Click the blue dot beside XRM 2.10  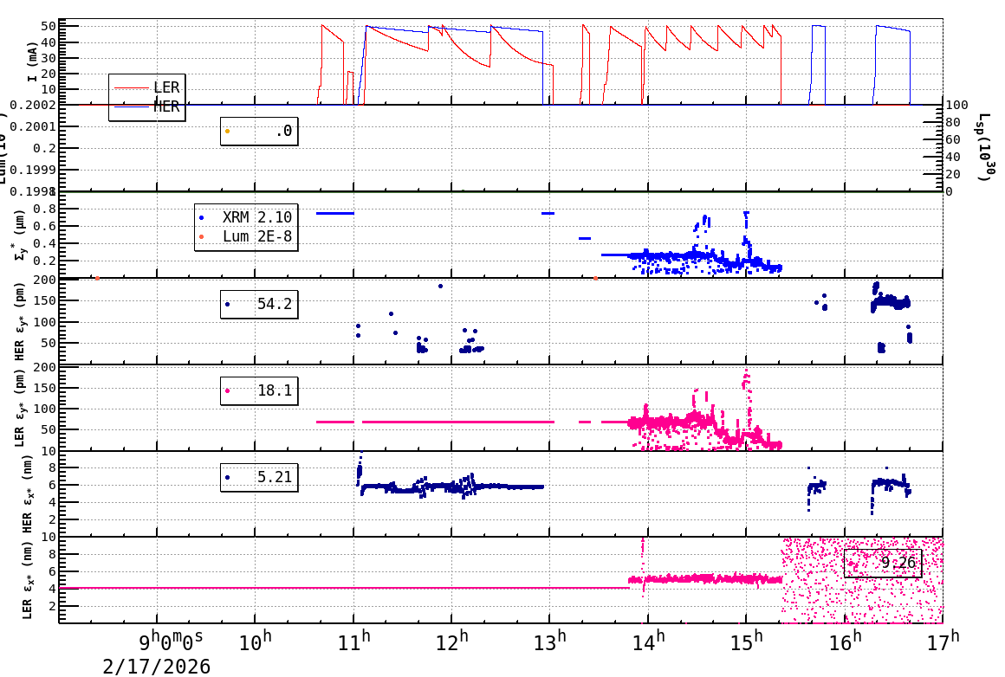[202, 218]
